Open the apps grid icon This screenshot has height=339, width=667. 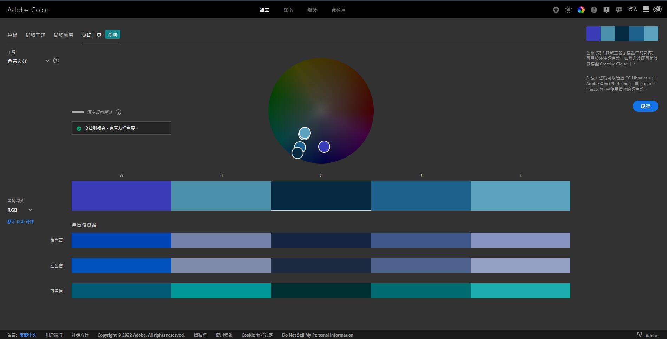(646, 9)
